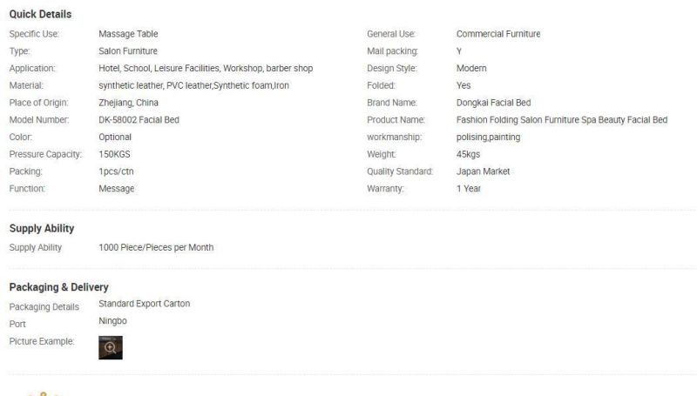The image size is (697, 396).
Task: Click the Zhejiang, China origin value
Action: [128, 103]
